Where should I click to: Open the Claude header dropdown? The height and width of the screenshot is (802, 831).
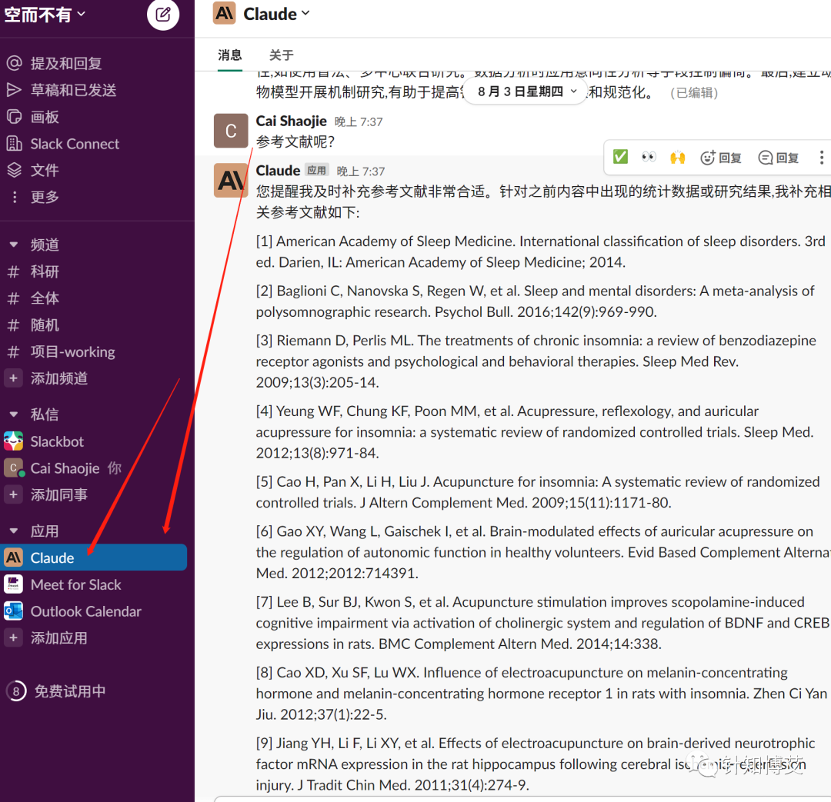coord(276,14)
